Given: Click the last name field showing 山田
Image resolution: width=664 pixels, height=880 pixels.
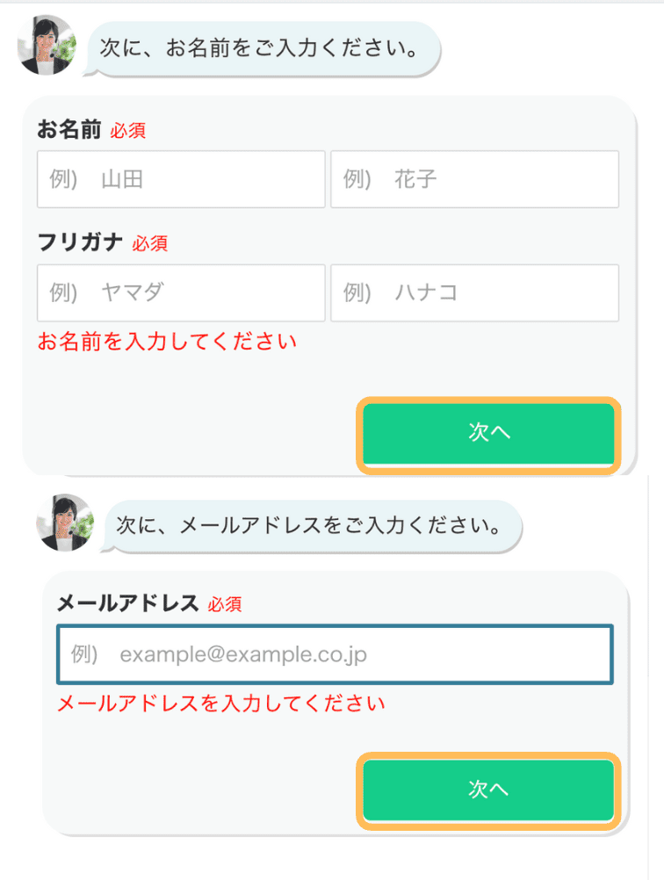Looking at the screenshot, I should pyautogui.click(x=181, y=180).
